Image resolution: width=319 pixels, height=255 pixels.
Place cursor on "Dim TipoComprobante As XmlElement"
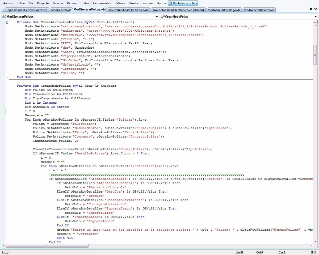(x=58, y=99)
